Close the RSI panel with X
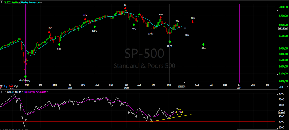 [x=1, y=92]
